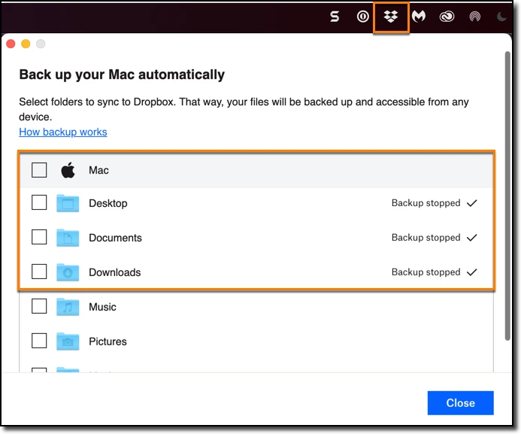This screenshot has height=434, width=521.
Task: Enable the Desktop folder checkbox
Action: (x=39, y=202)
